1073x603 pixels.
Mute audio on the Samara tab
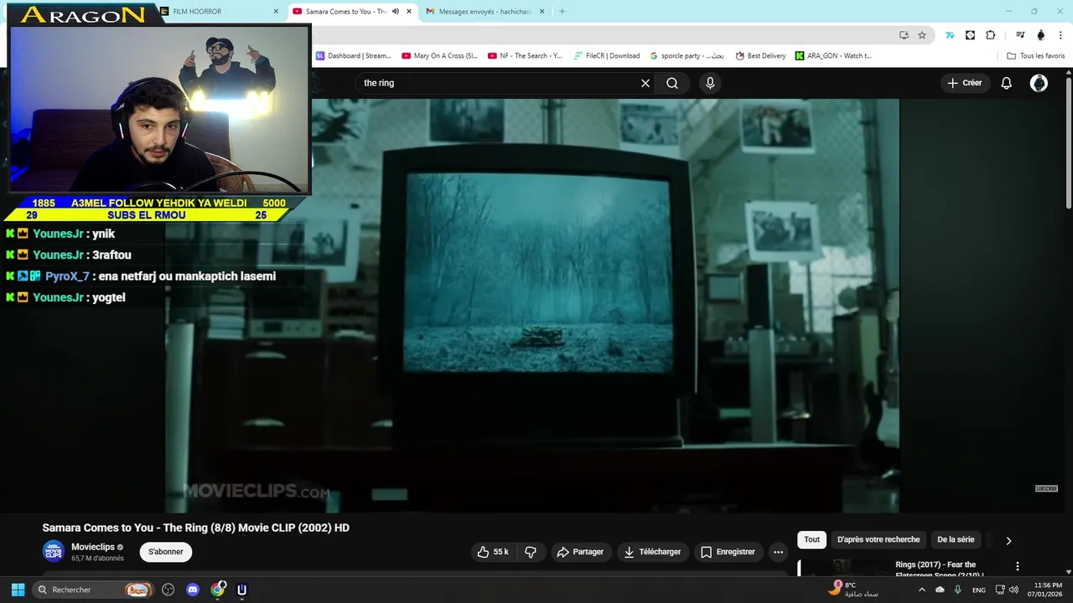point(396,12)
